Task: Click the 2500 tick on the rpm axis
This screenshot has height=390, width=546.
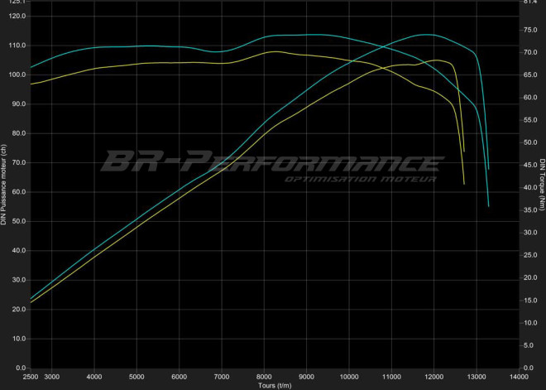Action: [31, 376]
